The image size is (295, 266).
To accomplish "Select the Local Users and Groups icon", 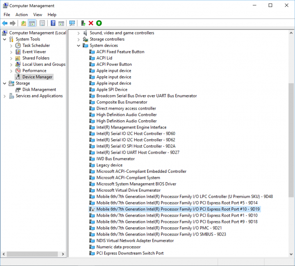I will click(x=18, y=64).
